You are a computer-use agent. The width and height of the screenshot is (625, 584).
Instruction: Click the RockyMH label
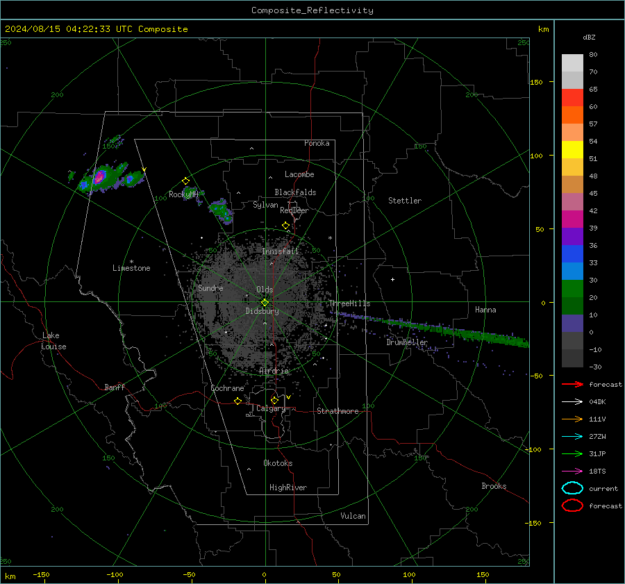click(183, 194)
